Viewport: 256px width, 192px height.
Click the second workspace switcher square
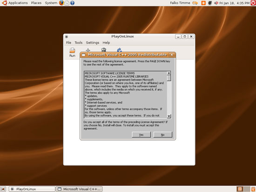(247, 189)
